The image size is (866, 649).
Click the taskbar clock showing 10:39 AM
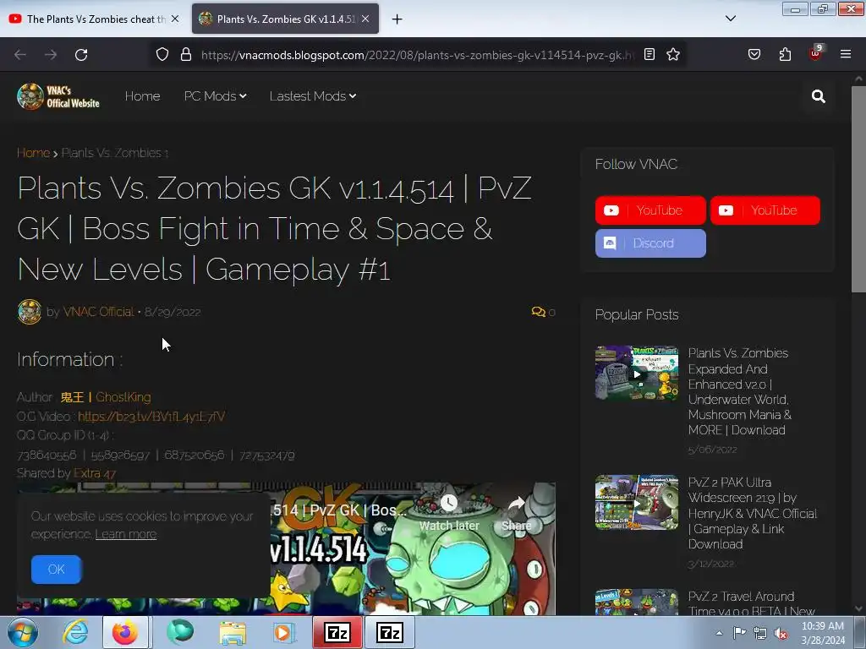pos(822,633)
